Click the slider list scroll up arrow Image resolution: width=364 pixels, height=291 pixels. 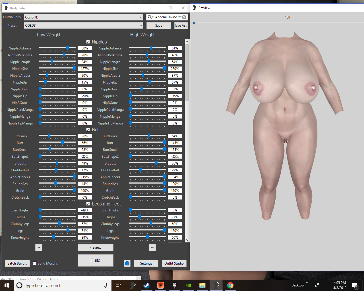(187, 41)
